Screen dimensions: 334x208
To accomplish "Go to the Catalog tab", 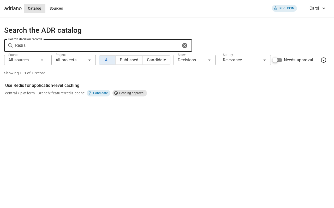I will point(34,8).
